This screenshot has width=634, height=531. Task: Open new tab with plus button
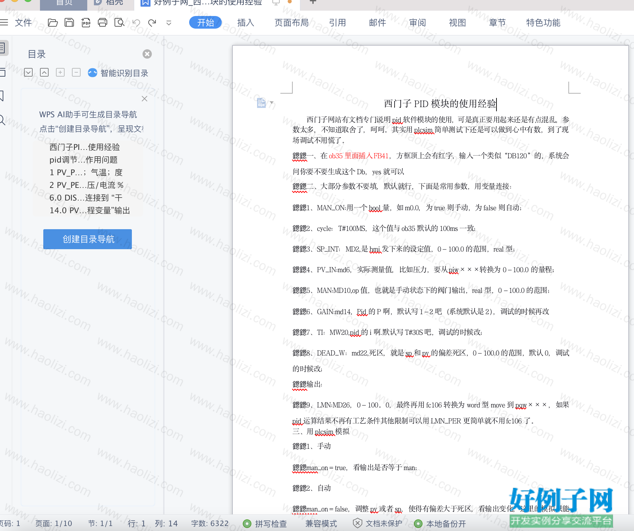[313, 2]
